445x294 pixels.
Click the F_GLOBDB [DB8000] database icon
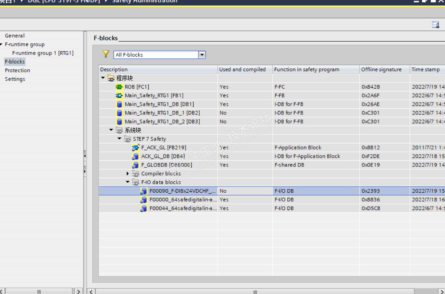click(x=136, y=165)
